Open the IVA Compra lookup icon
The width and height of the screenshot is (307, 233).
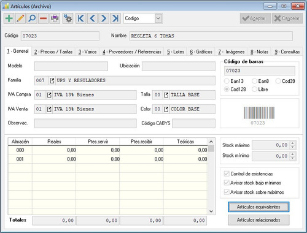(x=49, y=95)
